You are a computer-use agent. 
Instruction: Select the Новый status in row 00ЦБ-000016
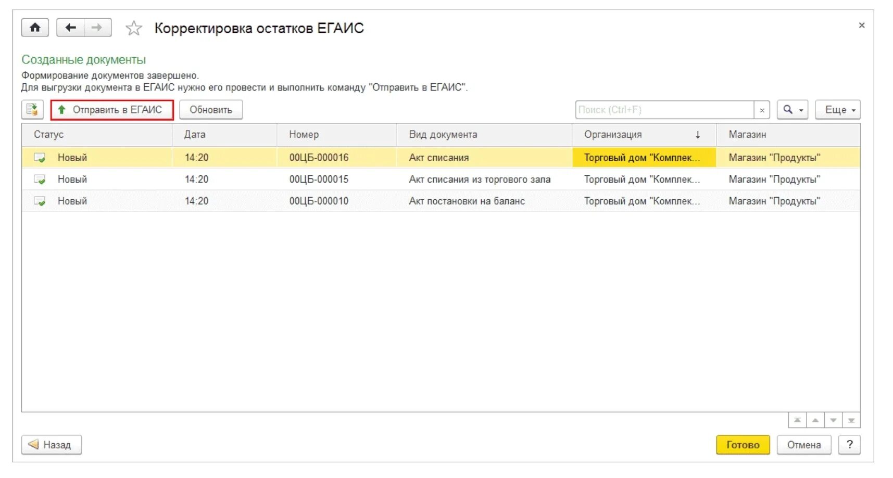pos(72,158)
